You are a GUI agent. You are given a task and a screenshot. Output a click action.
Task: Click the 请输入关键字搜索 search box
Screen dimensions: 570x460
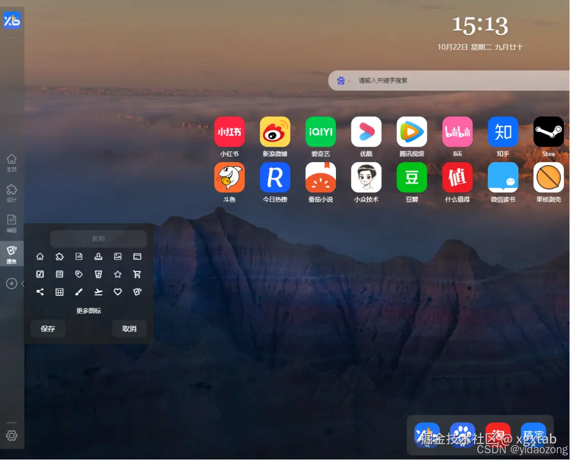tap(449, 81)
